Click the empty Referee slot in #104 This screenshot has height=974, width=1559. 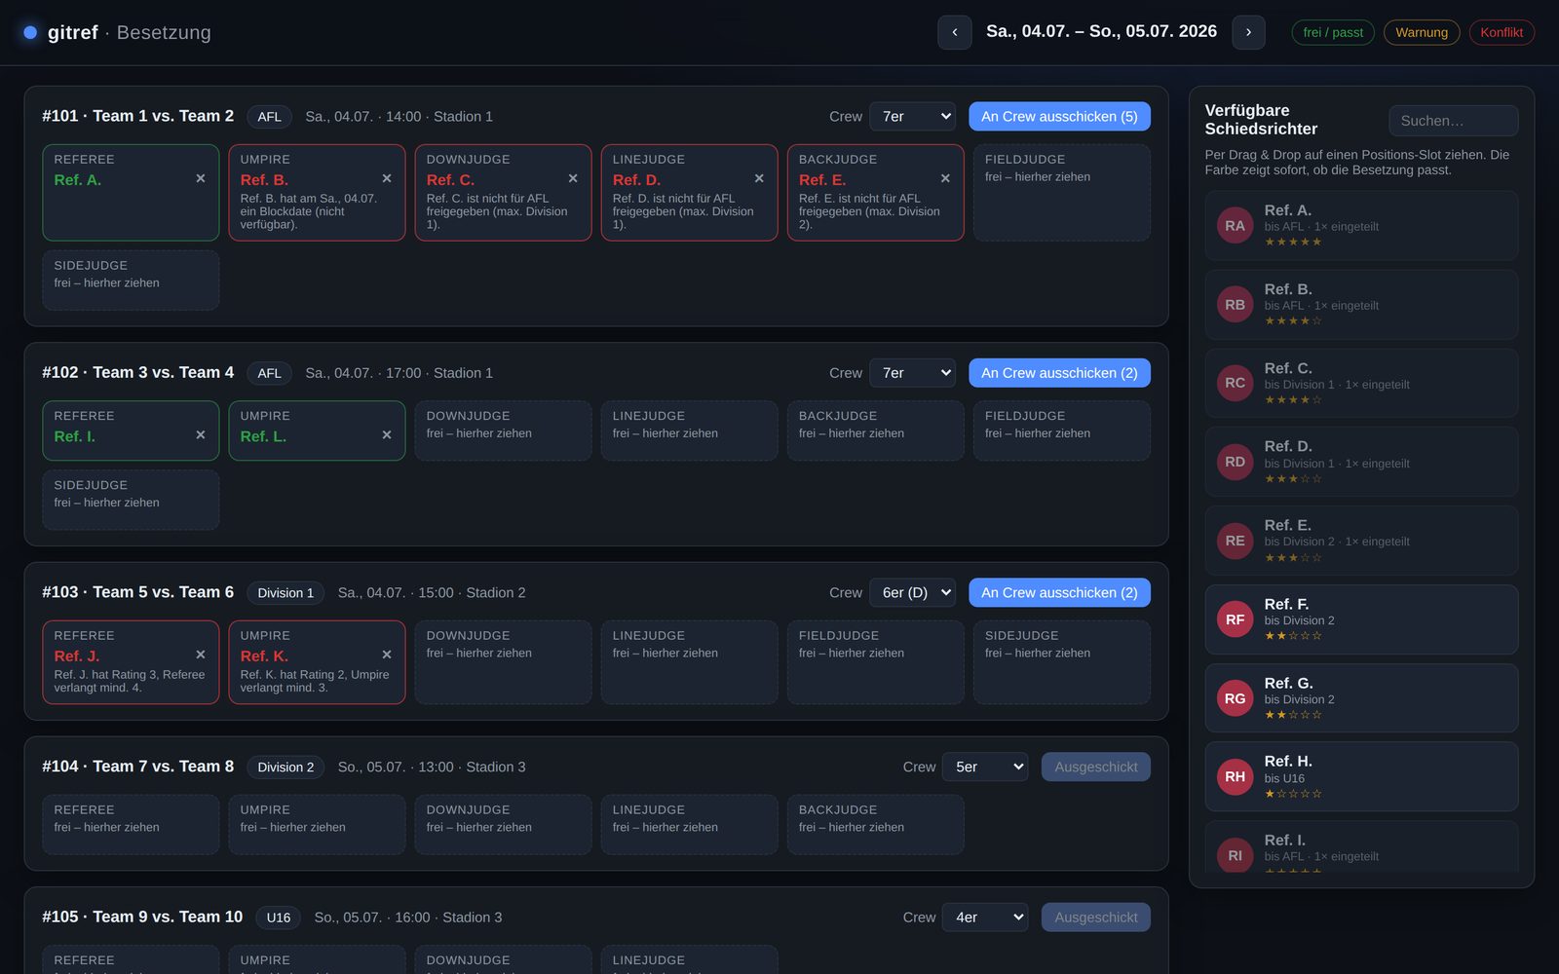131,825
